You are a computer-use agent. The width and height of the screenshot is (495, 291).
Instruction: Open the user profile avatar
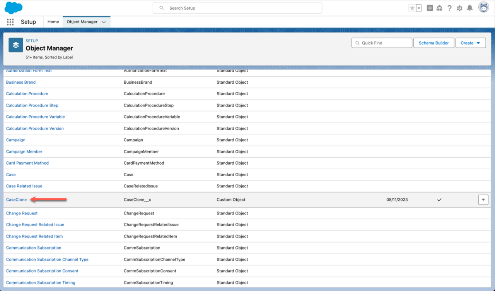483,8
